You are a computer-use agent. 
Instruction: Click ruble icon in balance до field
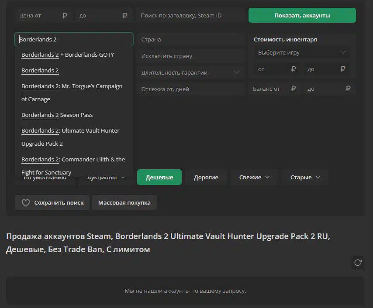(348, 89)
